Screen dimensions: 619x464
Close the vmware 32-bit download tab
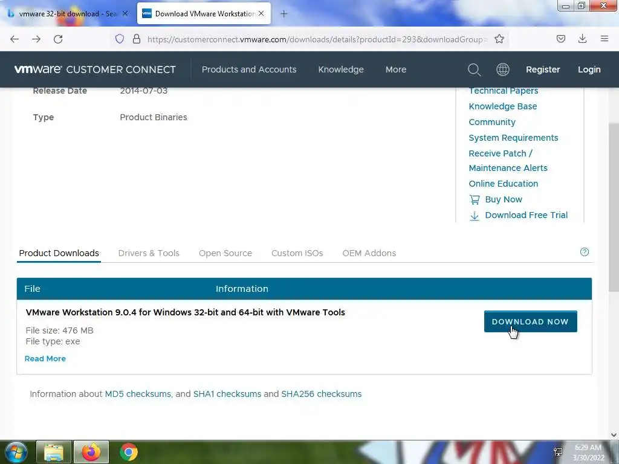pyautogui.click(x=125, y=13)
